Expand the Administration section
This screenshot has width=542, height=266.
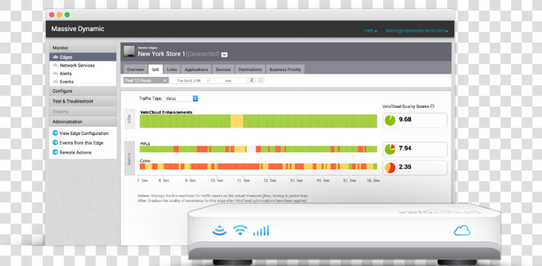point(83,122)
